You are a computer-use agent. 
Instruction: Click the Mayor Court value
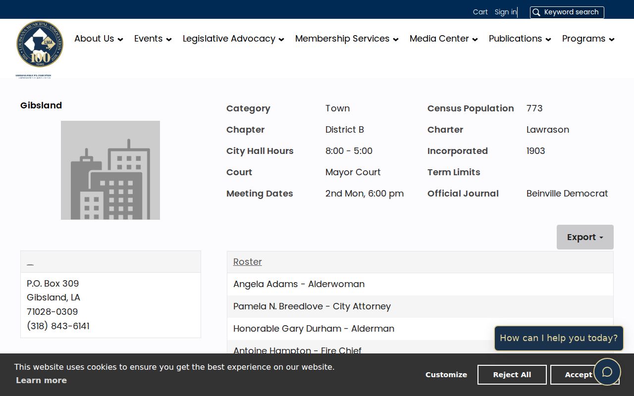(x=353, y=172)
